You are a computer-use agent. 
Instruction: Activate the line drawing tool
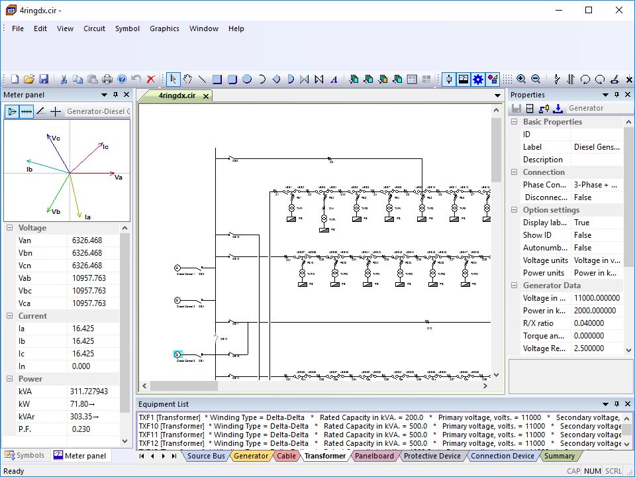203,79
